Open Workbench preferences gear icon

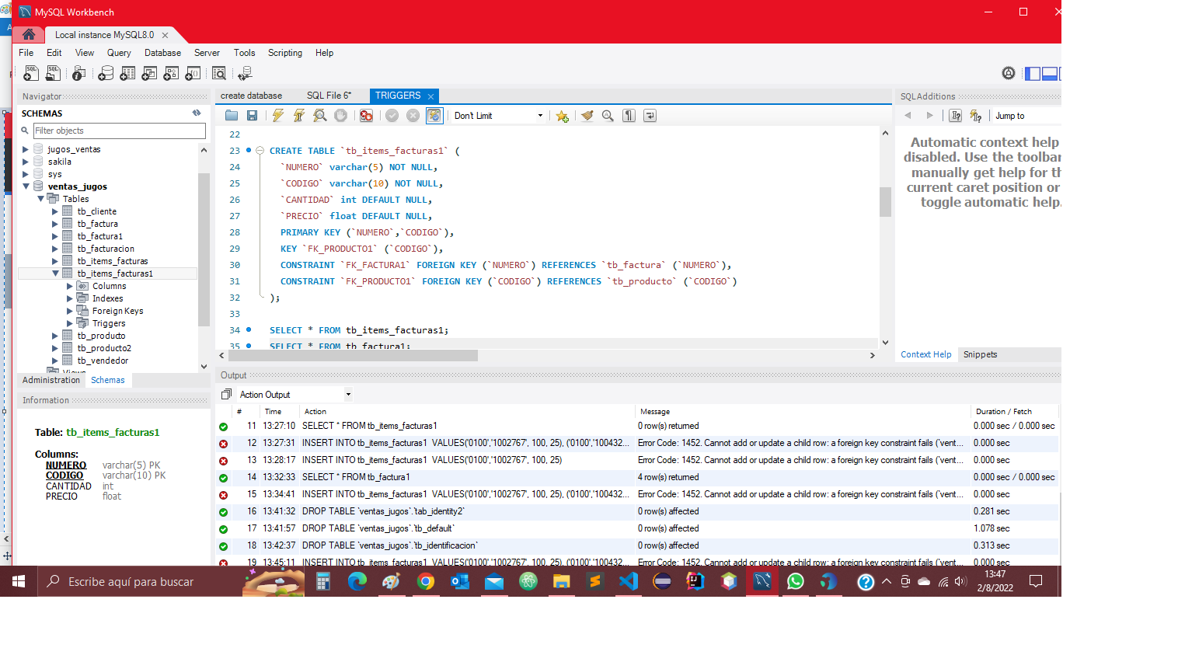[x=1008, y=73]
